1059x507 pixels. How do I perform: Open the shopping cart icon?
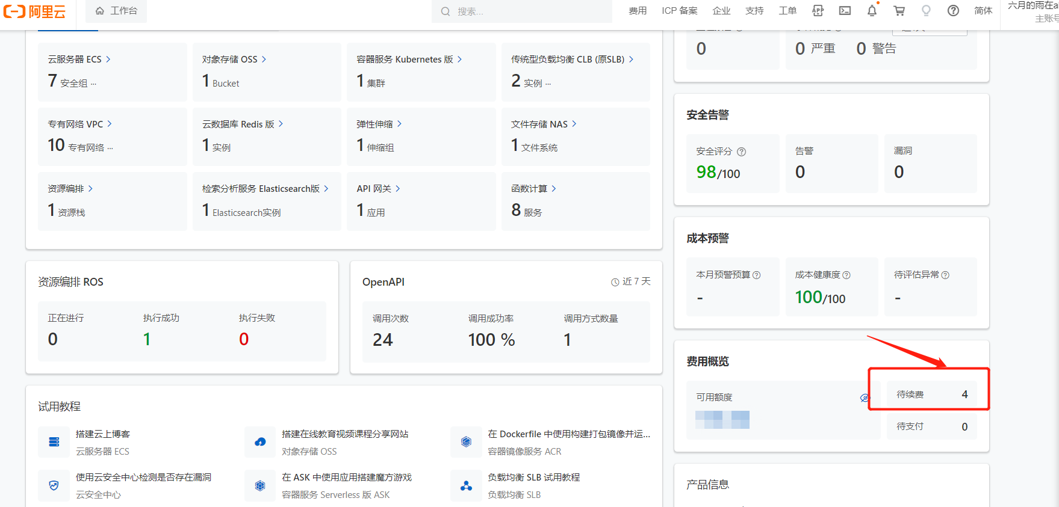point(899,11)
